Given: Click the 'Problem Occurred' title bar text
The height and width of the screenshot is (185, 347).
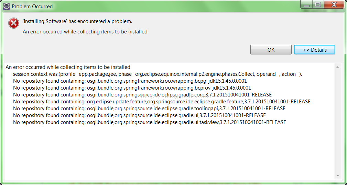Looking at the screenshot, I should (32, 6).
